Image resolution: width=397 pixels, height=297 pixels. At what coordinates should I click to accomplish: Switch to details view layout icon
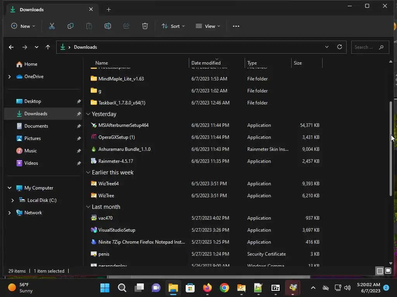tap(380, 271)
